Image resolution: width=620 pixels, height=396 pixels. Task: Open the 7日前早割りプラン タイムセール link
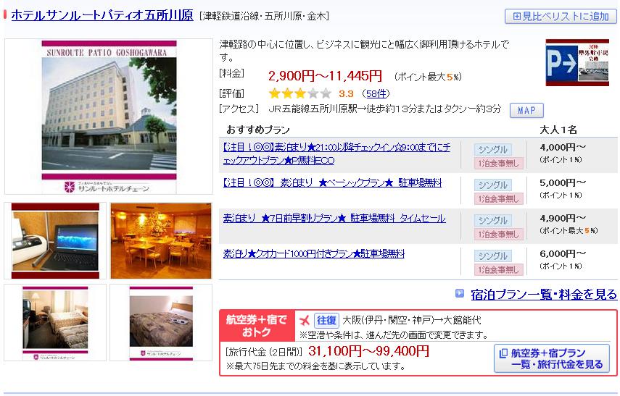(334, 219)
